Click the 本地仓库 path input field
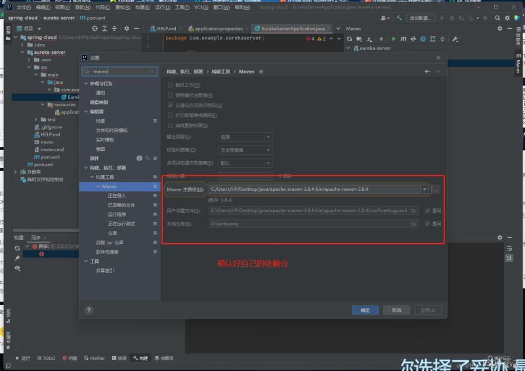525x371 pixels. [x=308, y=224]
